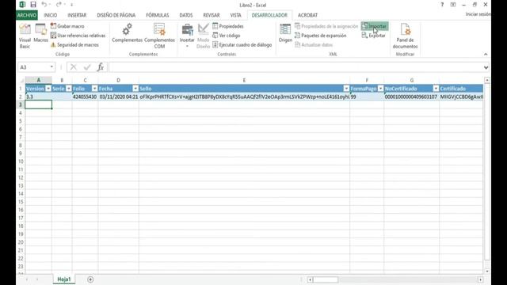Click inside the formula bar
The width and height of the screenshot is (507, 285).
pyautogui.click(x=295, y=66)
